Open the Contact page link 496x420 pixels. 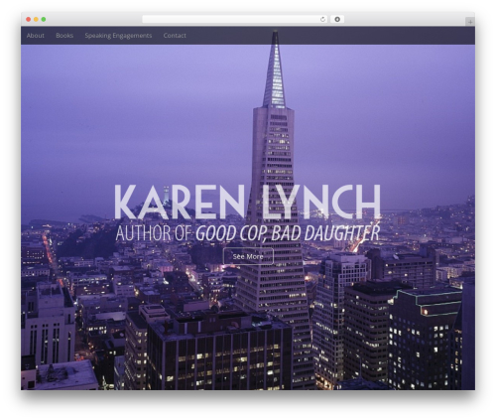point(175,36)
